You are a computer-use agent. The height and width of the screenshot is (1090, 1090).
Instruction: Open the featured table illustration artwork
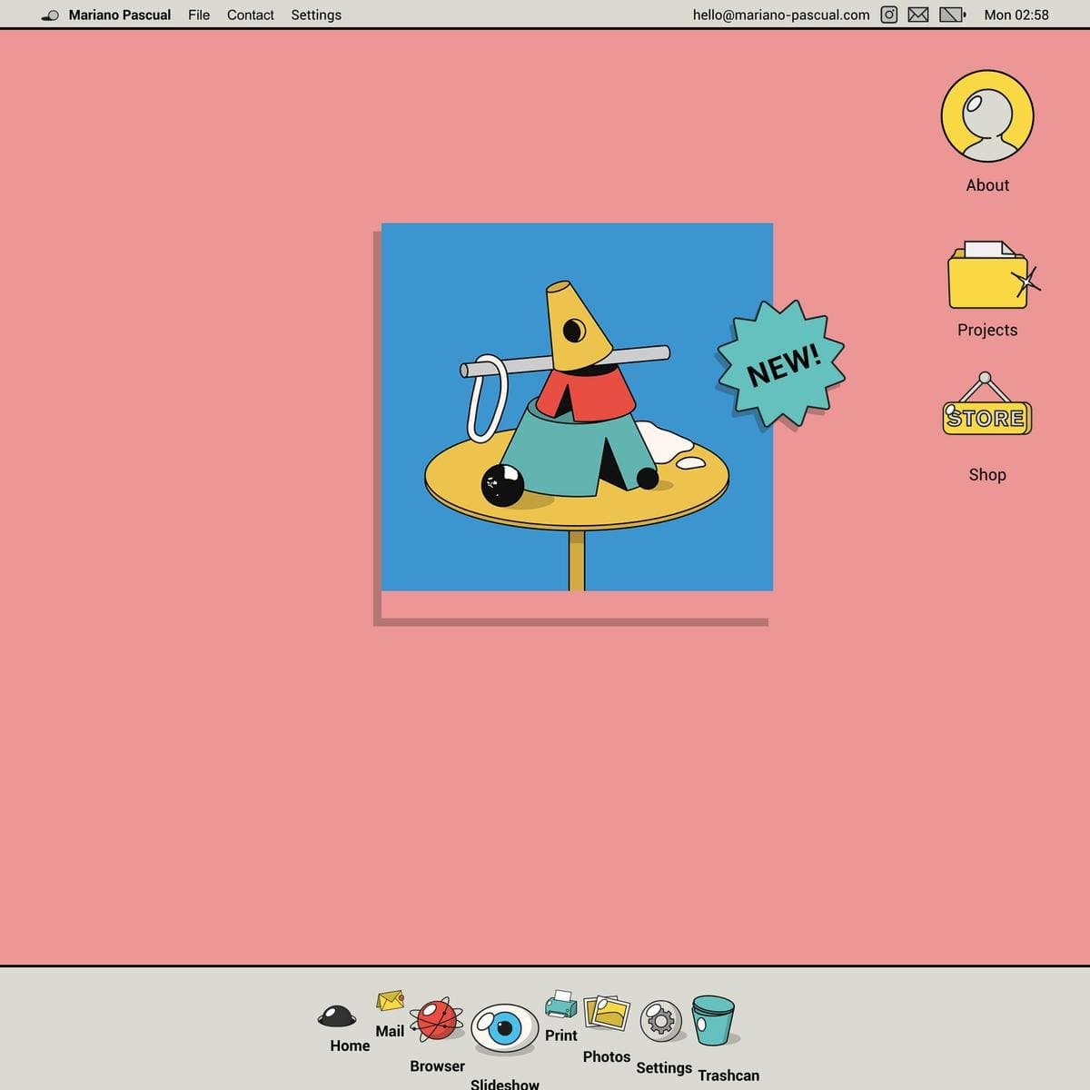(577, 407)
